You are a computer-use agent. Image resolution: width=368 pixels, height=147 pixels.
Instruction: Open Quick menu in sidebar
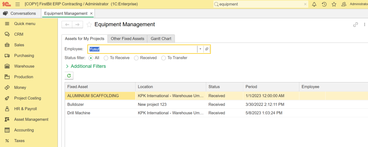(25, 24)
